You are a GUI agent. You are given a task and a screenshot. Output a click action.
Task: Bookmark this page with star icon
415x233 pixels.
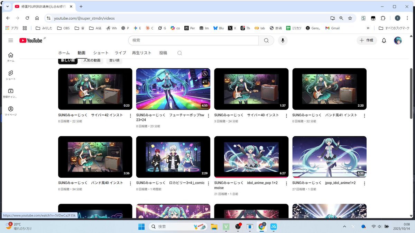350,18
